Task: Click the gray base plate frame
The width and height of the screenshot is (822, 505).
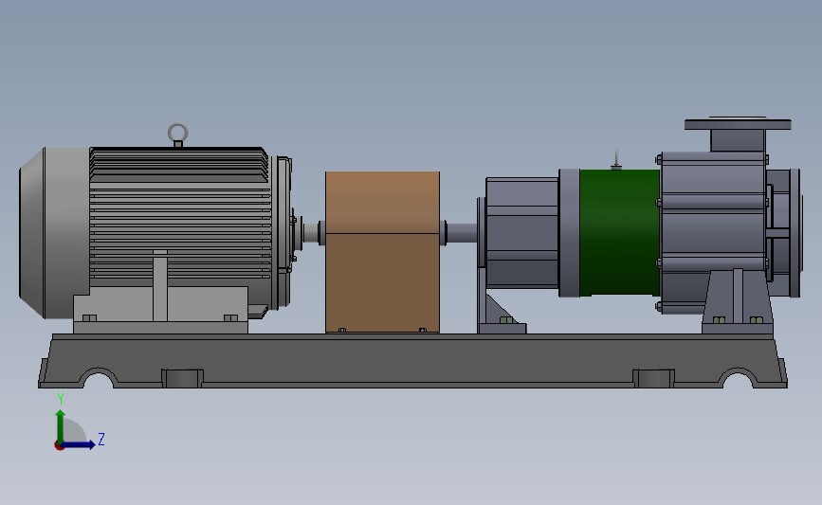Action: point(412,361)
